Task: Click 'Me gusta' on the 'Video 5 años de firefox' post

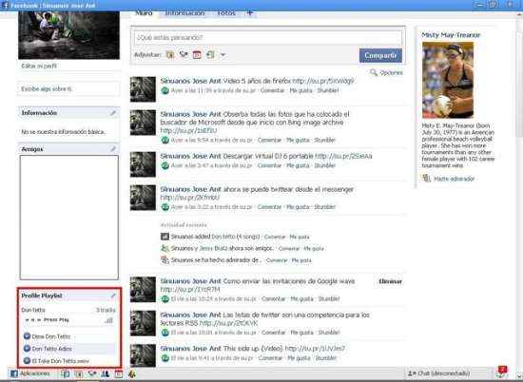Action: tap(300, 90)
